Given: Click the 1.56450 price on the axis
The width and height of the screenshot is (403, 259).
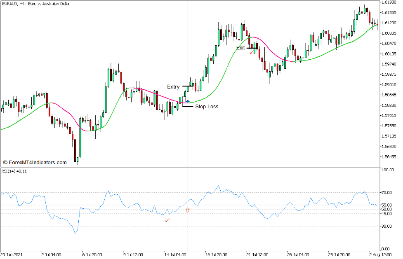Looking at the screenshot, I should 389,157.
